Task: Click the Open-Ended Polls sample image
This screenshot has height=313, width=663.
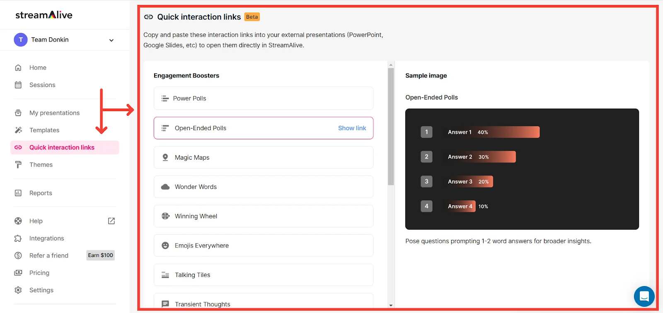Action: pos(522,169)
